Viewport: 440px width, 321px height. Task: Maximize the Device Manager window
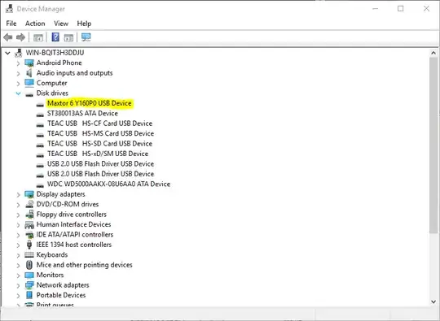pos(400,9)
